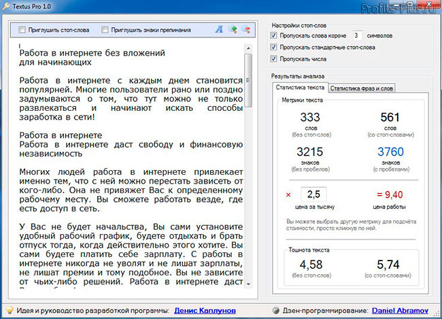
Task: Click the price-per-thousand field showing 2,5
Action: pyautogui.click(x=313, y=194)
